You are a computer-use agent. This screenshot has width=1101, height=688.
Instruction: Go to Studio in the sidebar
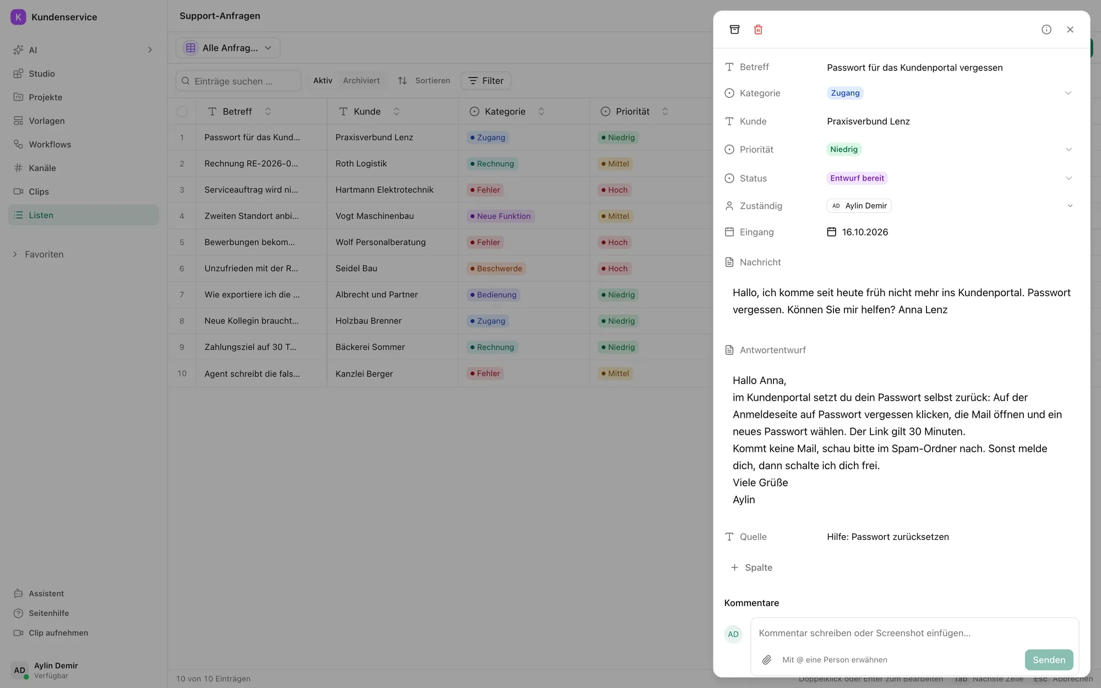point(83,74)
